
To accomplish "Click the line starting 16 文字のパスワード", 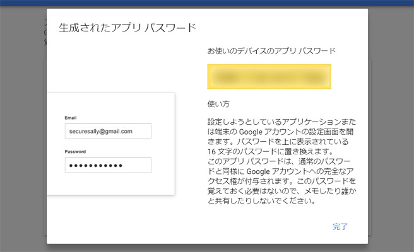I will 270,152.
